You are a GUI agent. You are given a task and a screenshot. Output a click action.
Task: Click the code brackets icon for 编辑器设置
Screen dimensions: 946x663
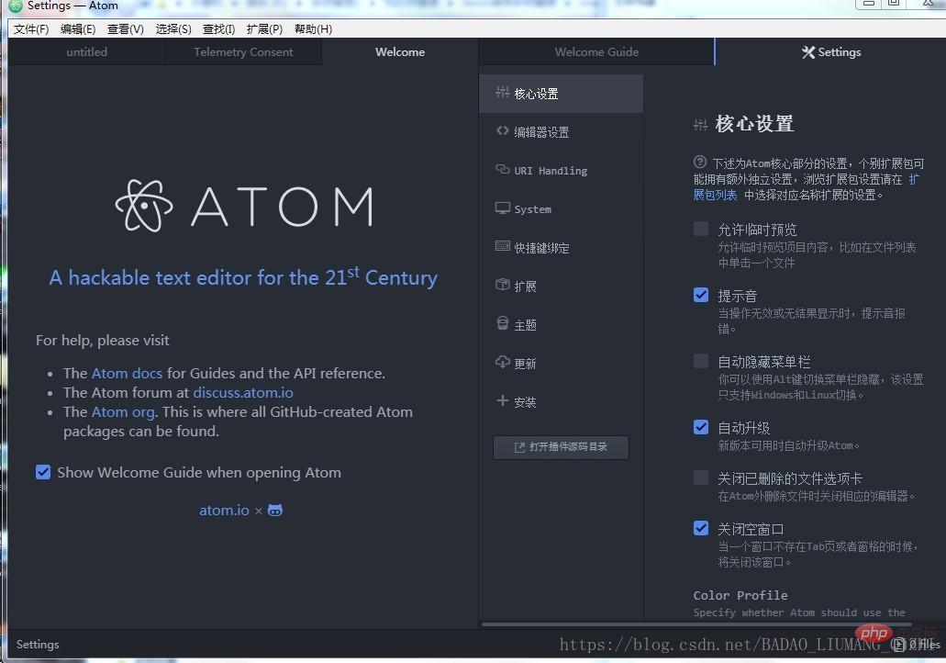click(502, 131)
